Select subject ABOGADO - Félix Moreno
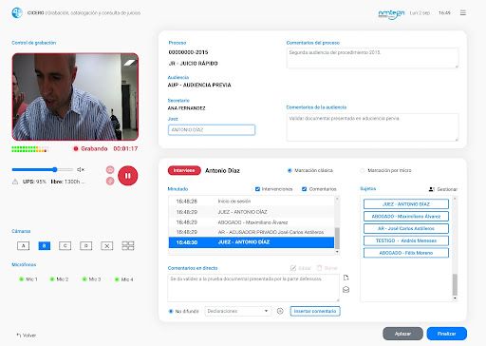 click(x=406, y=253)
